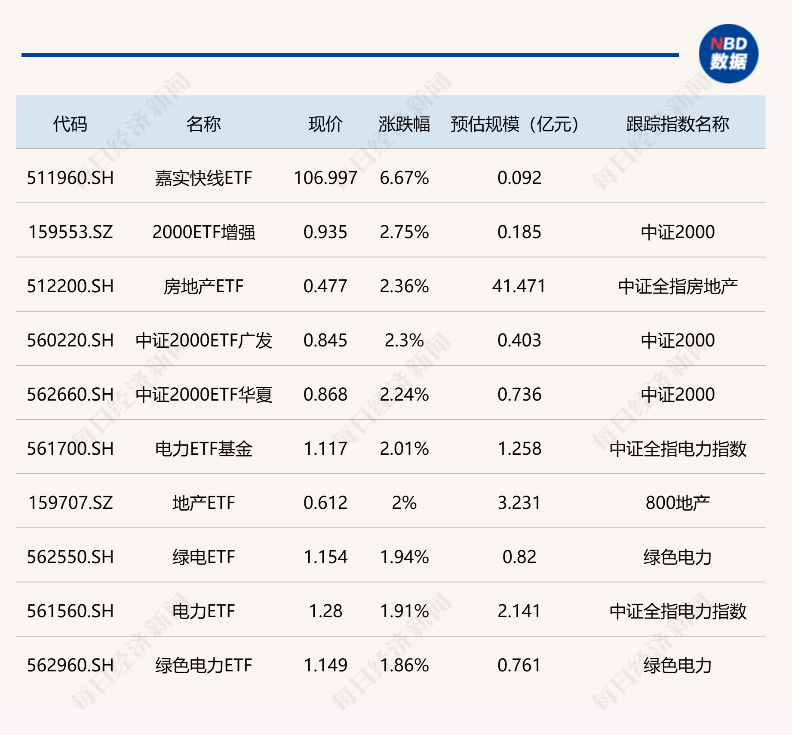Click the change value 1.94%

click(x=404, y=557)
